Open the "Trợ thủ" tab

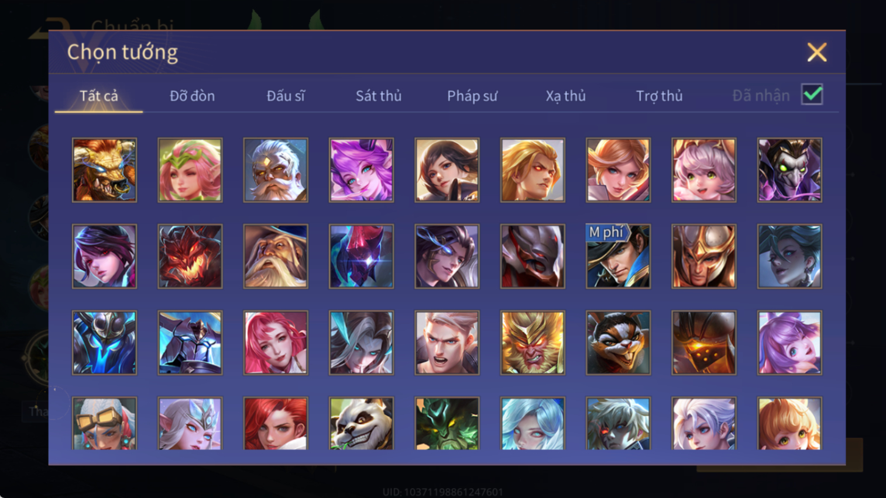pos(659,96)
